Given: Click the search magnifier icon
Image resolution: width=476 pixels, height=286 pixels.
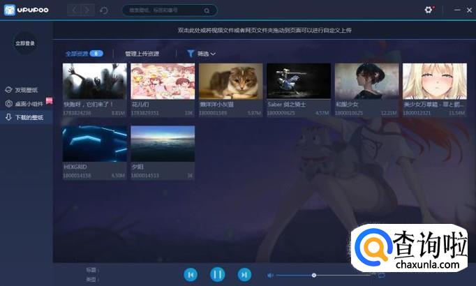Looking at the screenshot, I should click(207, 10).
